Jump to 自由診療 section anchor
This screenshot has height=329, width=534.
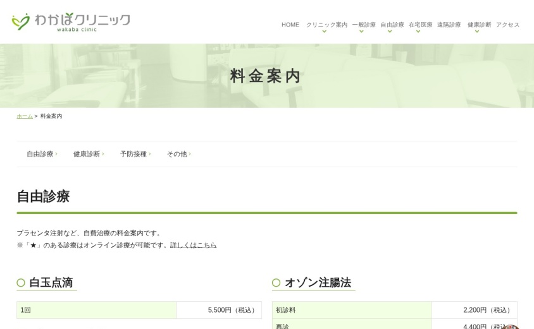[42, 154]
